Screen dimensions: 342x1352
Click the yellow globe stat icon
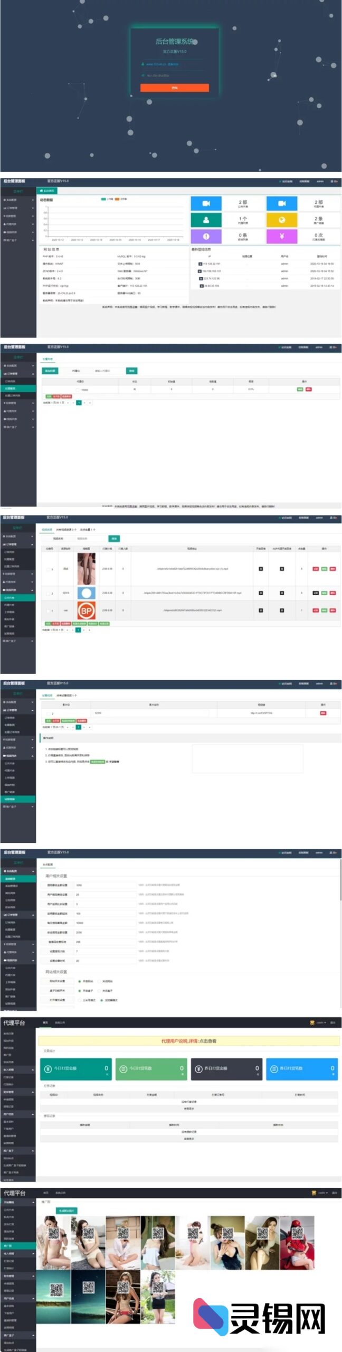(x=281, y=220)
